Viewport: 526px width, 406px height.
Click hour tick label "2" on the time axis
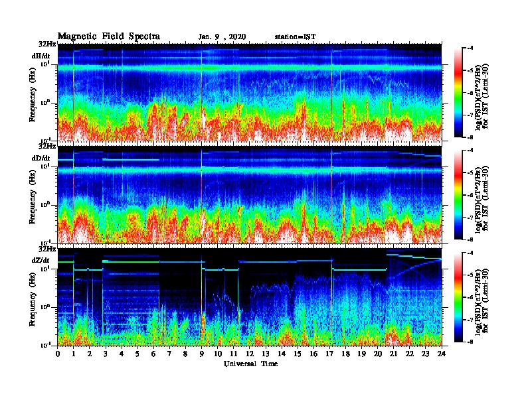click(90, 354)
